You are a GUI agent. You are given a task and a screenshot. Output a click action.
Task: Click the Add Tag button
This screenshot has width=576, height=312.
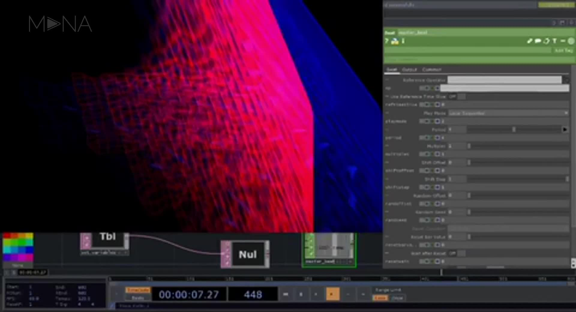(x=563, y=50)
